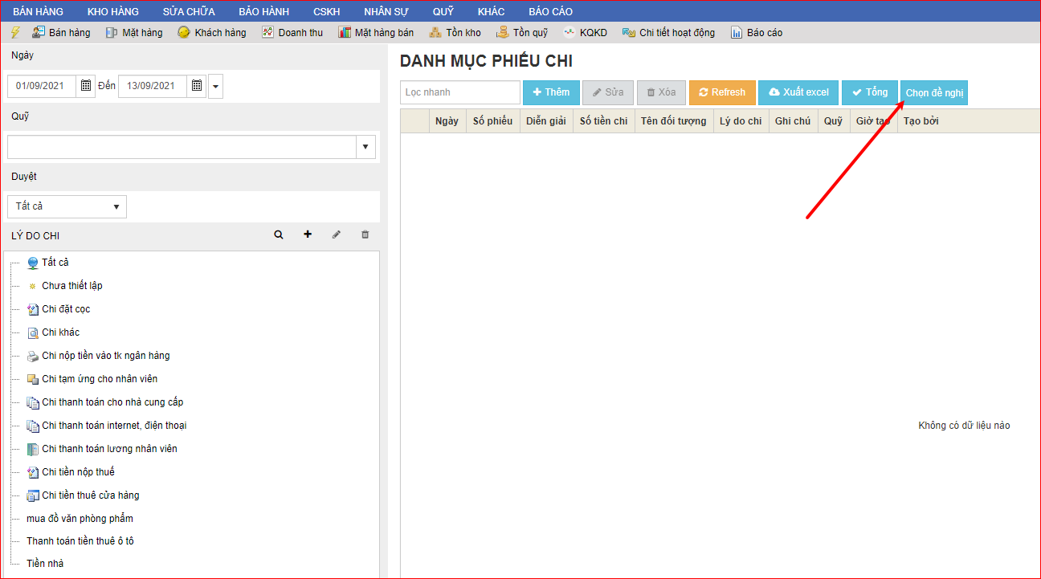
Task: Open the Tồn kho toolbar shortcut
Action: (455, 33)
